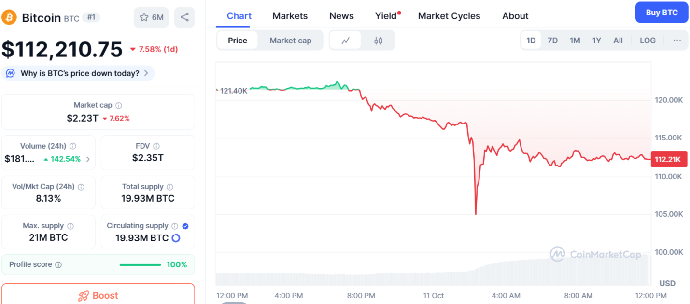Click info icon next to Market cap

click(x=119, y=105)
